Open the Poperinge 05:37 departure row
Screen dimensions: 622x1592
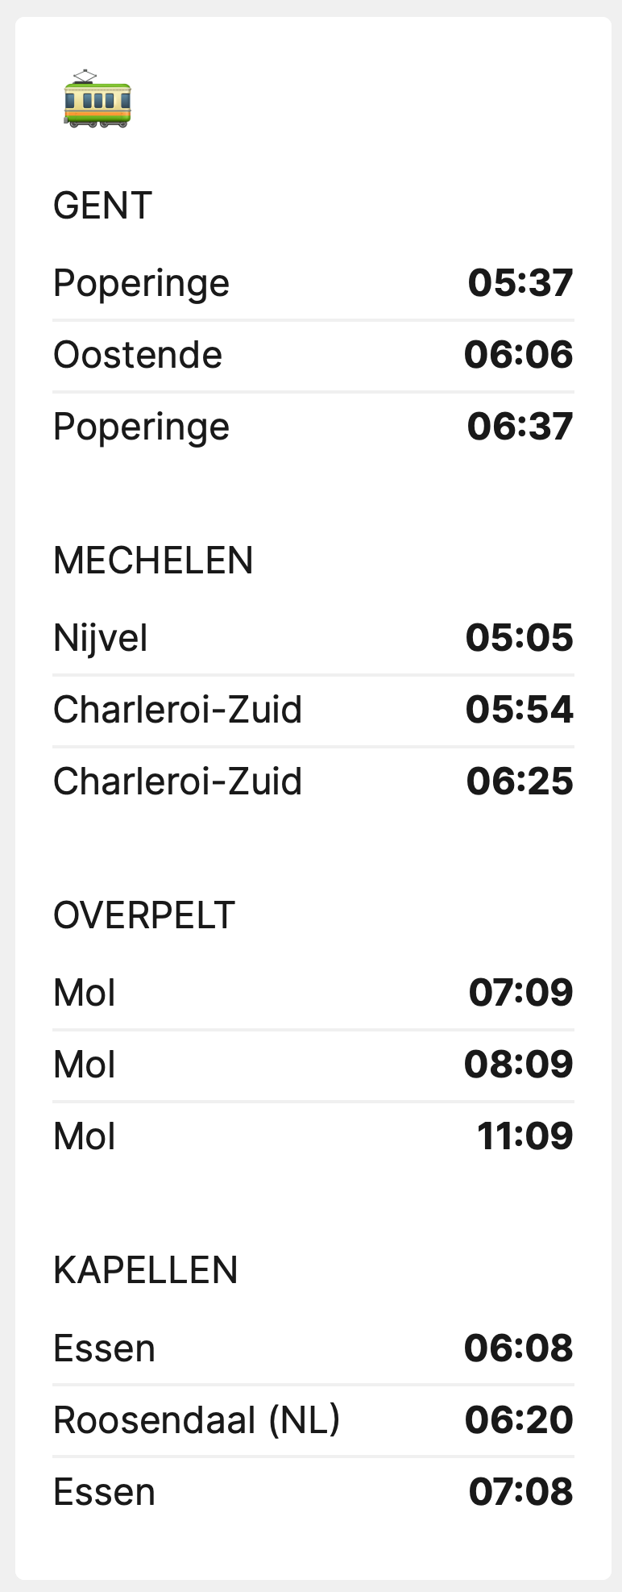[x=313, y=283]
